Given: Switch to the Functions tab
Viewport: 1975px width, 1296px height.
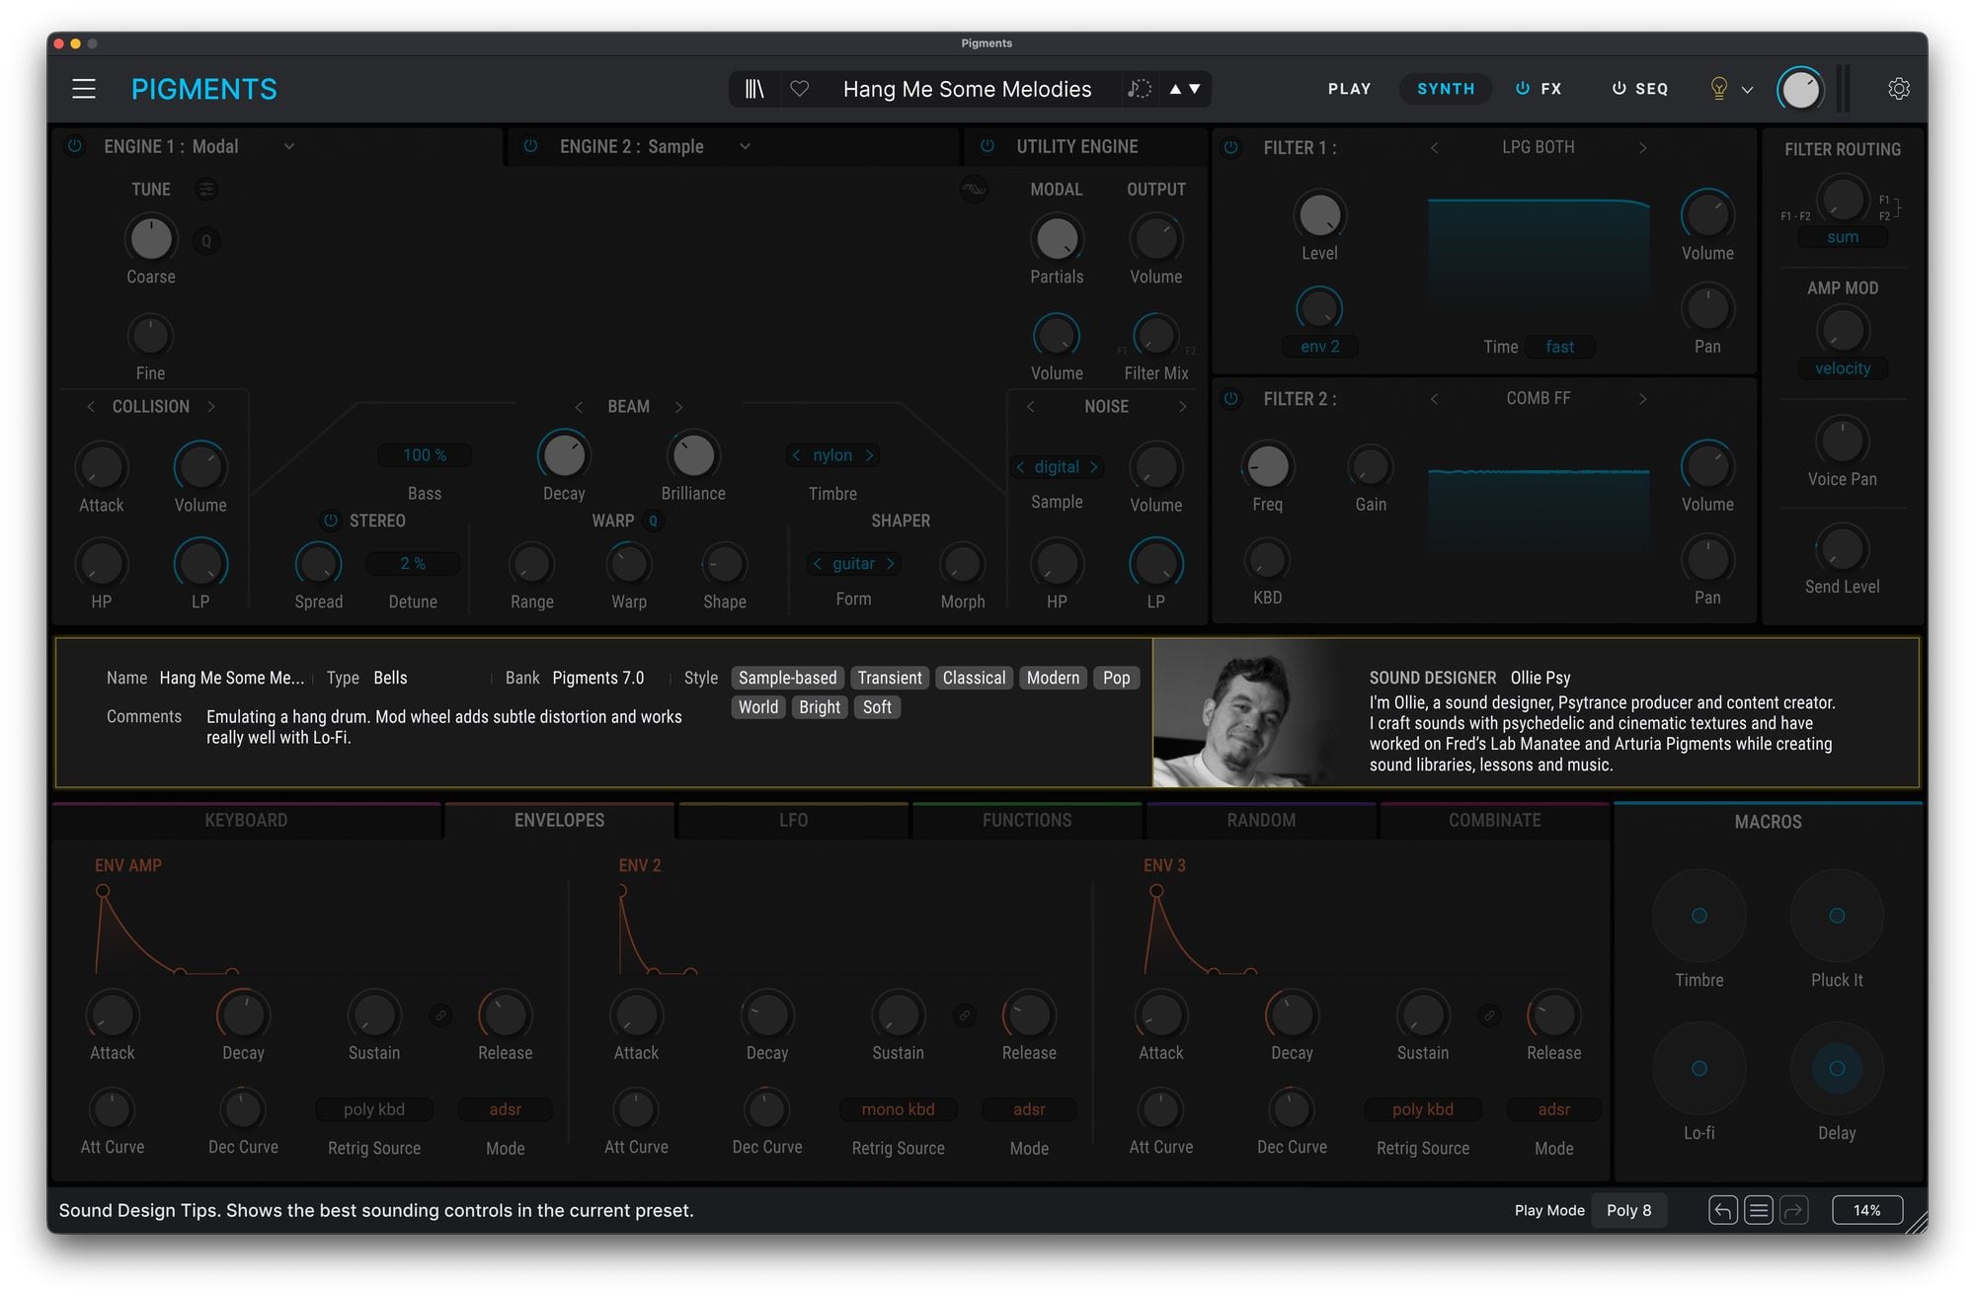Looking at the screenshot, I should click(x=1026, y=820).
